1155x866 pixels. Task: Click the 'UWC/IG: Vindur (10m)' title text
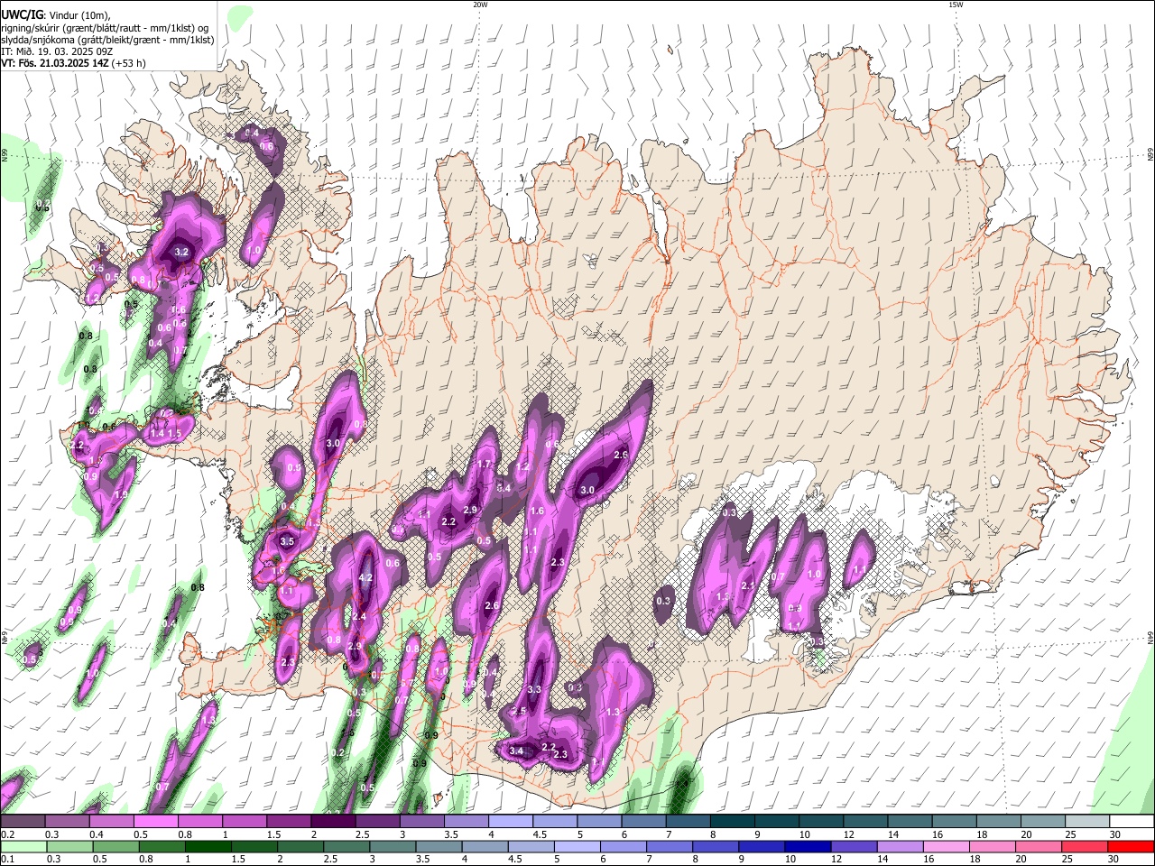(x=56, y=15)
